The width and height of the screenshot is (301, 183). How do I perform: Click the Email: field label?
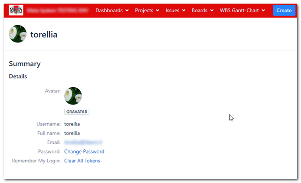[x=54, y=142]
